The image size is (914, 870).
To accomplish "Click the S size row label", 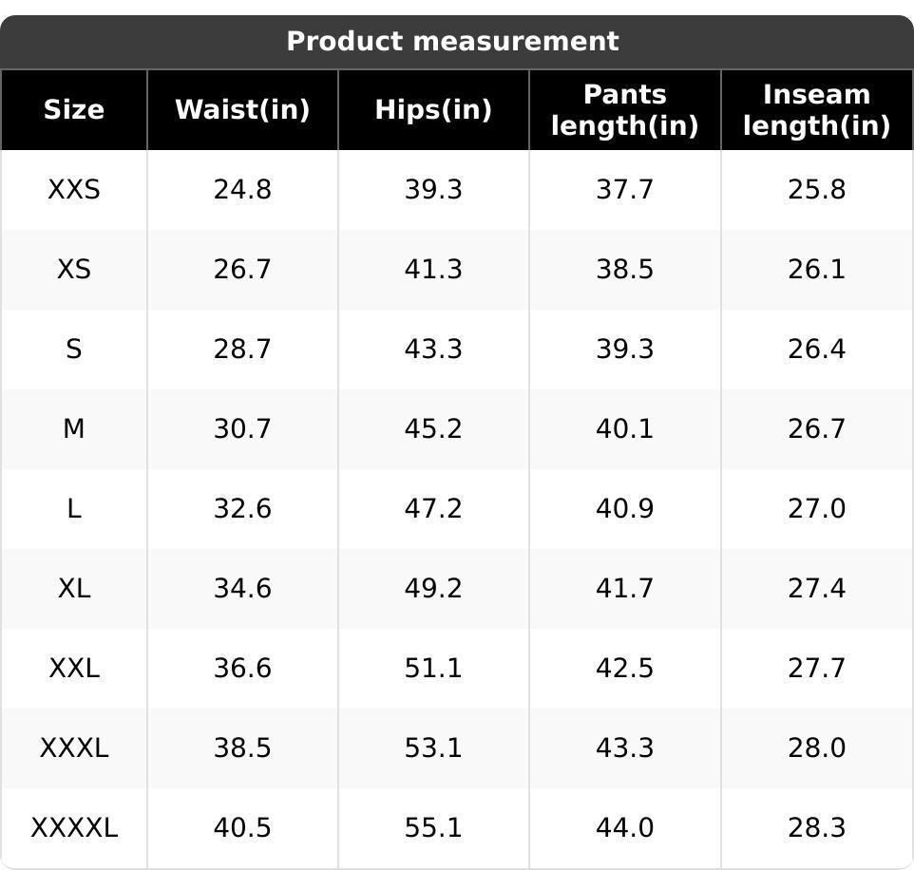I will [x=74, y=350].
